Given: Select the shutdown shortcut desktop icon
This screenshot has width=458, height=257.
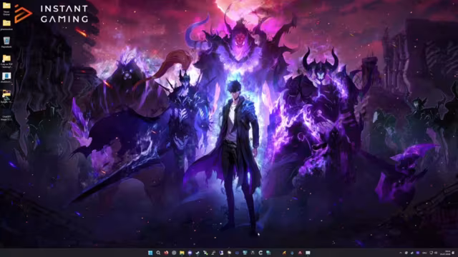Looking at the screenshot, I should click(6, 78).
